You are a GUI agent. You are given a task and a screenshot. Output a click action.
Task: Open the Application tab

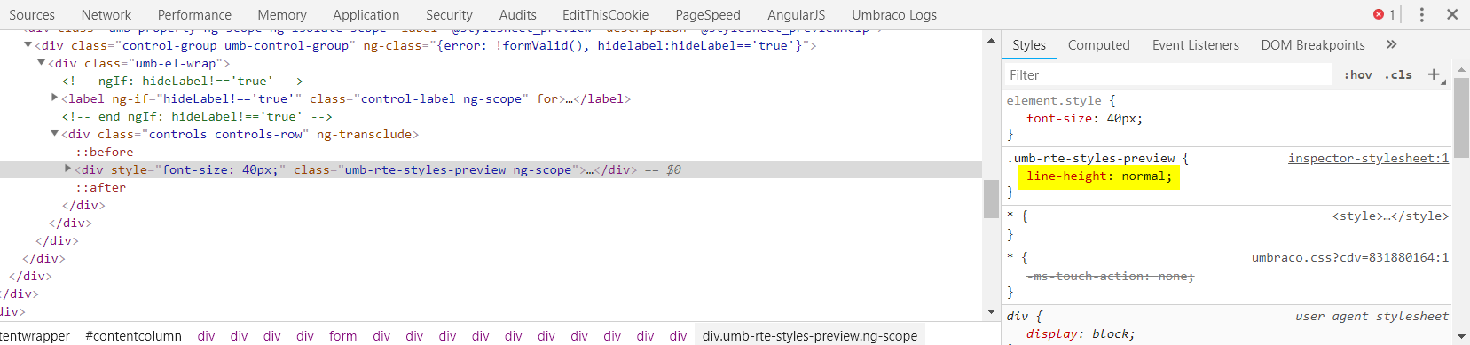click(366, 15)
